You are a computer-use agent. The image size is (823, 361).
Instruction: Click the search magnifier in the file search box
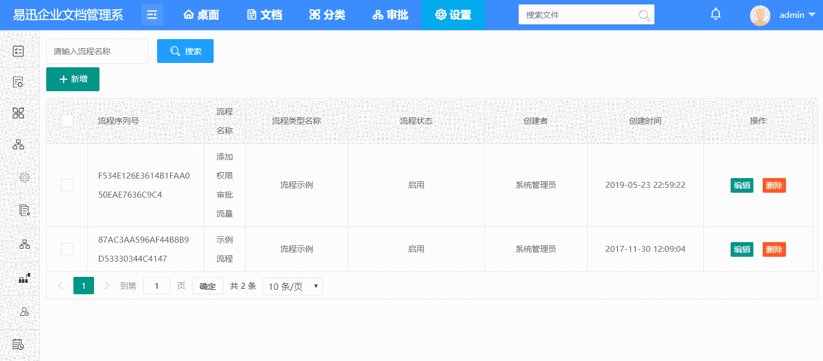pyautogui.click(x=645, y=14)
